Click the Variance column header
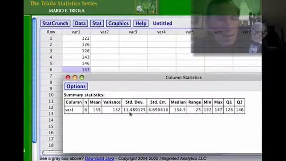Image resolution: width=286 pixels, height=161 pixels. [112, 102]
